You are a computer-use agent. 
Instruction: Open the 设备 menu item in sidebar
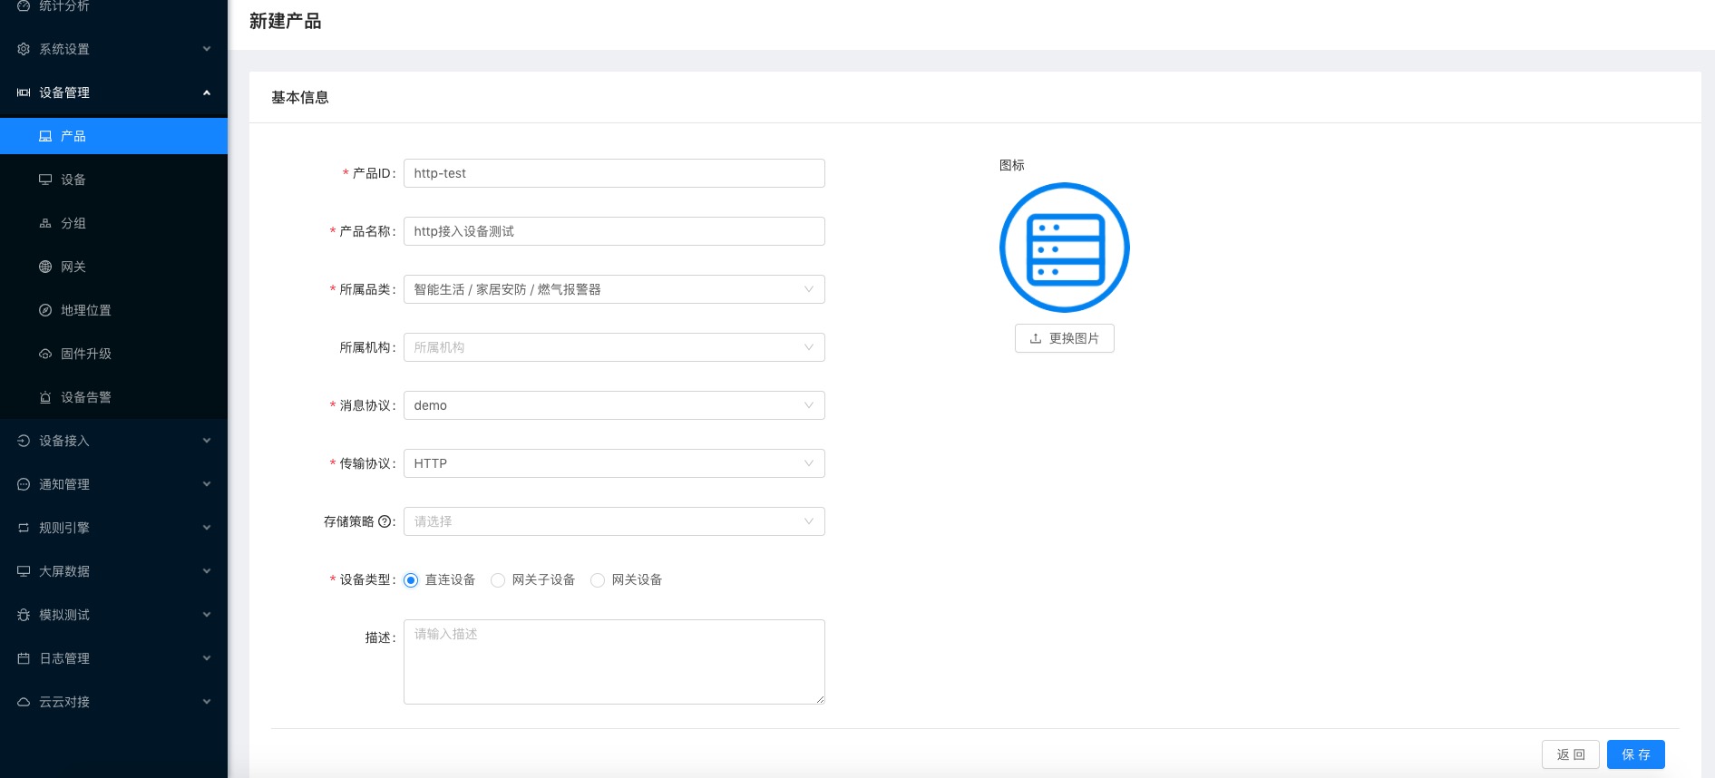73,180
